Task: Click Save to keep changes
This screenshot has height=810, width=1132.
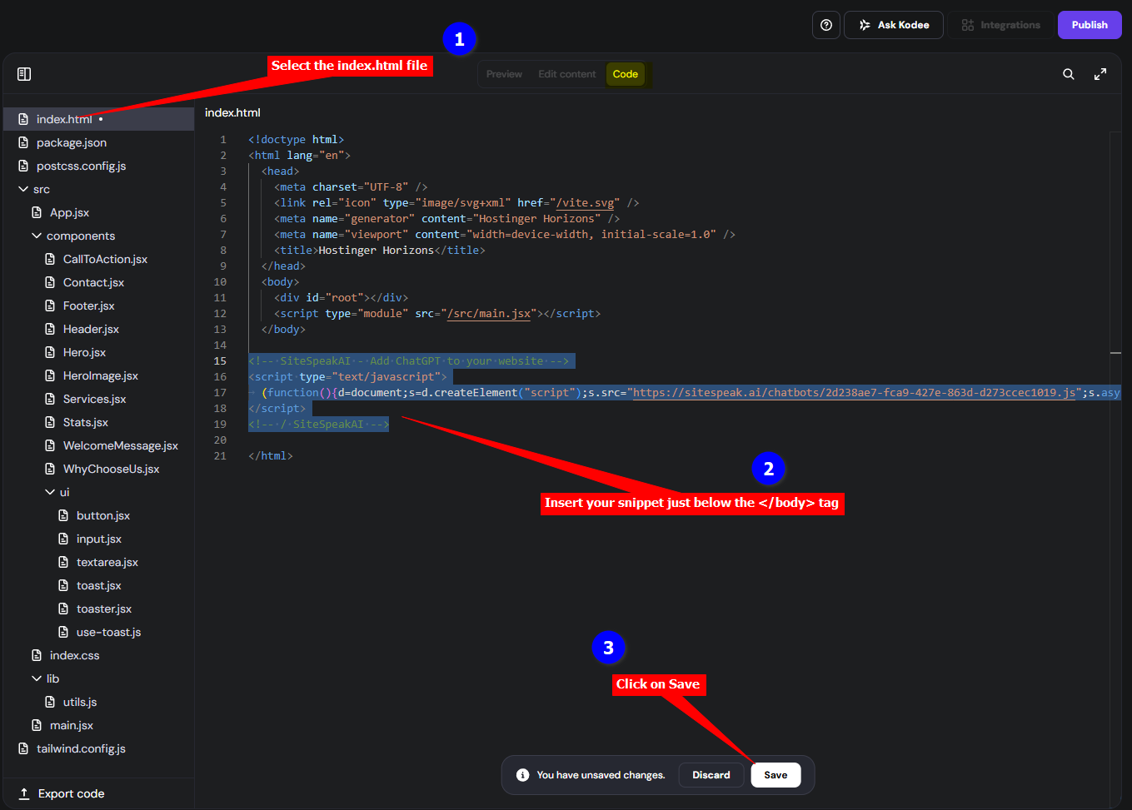Action: point(775,775)
